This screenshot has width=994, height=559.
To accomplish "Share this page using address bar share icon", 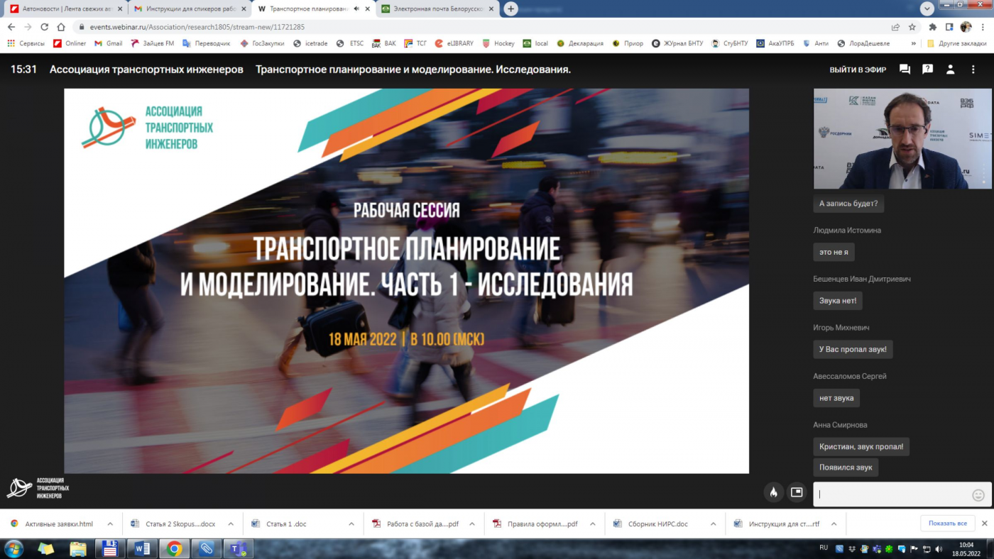I will tap(896, 27).
